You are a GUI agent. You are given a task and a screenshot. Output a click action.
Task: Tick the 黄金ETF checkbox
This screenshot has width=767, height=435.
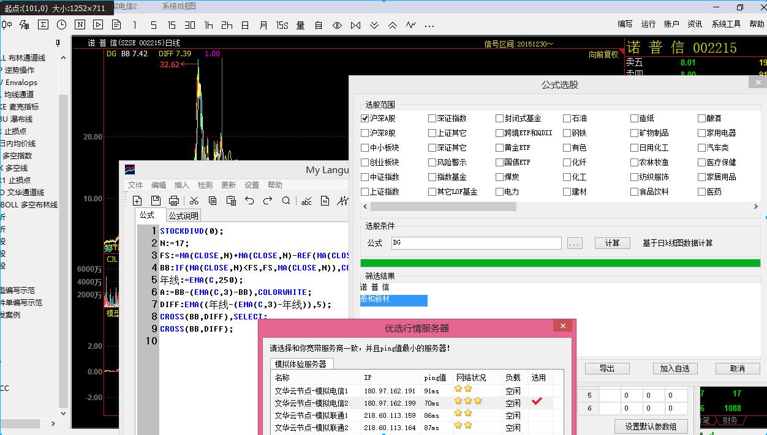coord(499,147)
